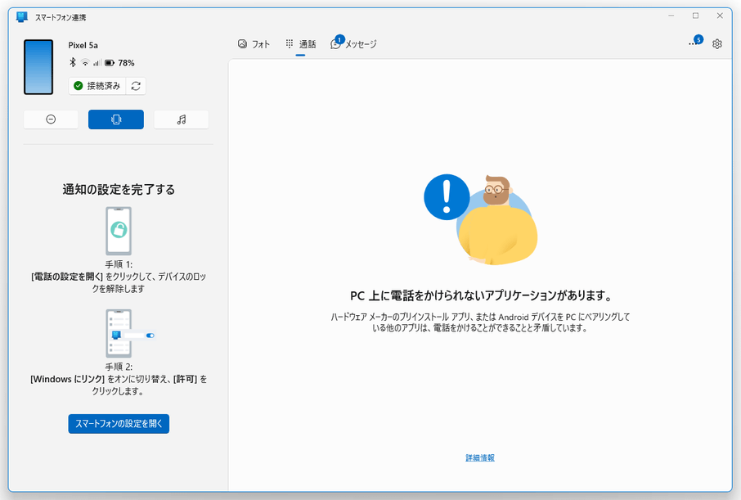Open the フォト tab
The height and width of the screenshot is (500, 741).
pyautogui.click(x=254, y=44)
